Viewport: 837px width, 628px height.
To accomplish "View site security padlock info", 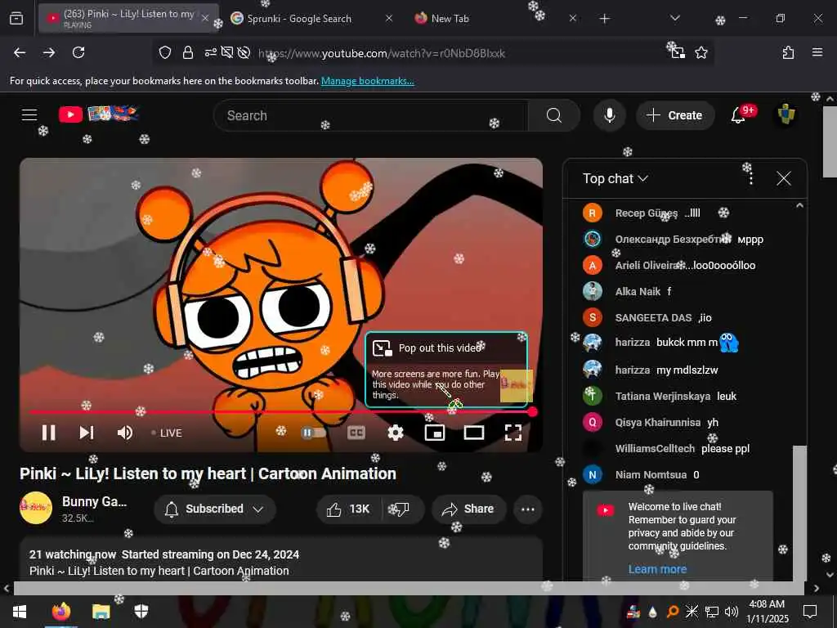I will (188, 52).
